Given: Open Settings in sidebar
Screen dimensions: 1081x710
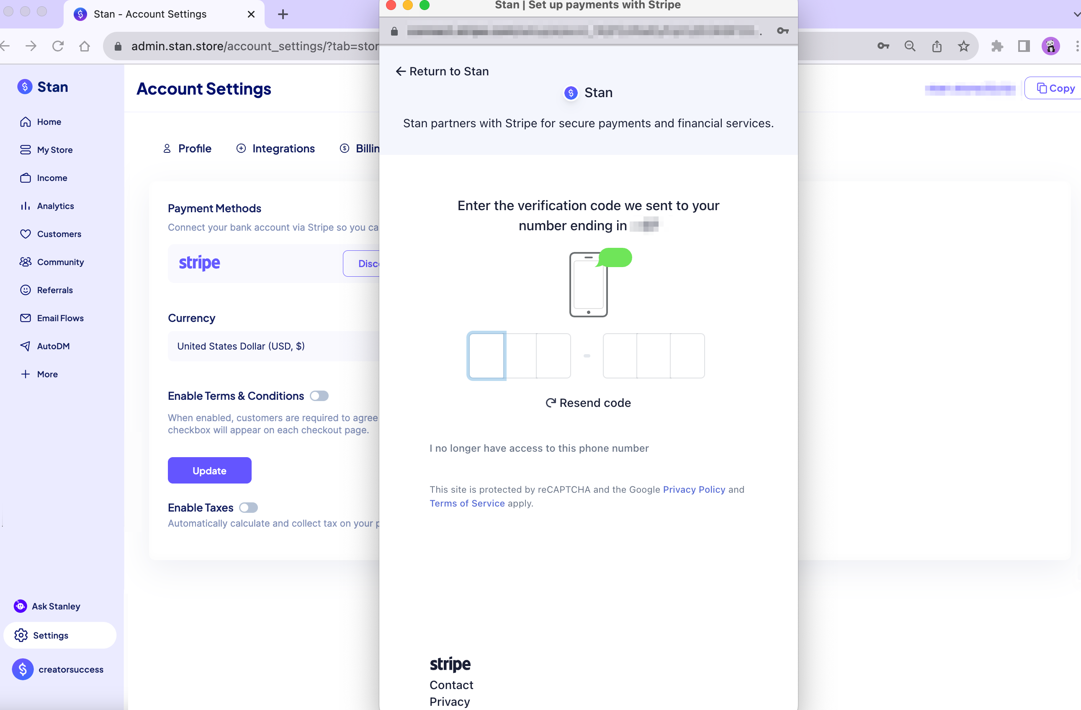Looking at the screenshot, I should coord(59,635).
